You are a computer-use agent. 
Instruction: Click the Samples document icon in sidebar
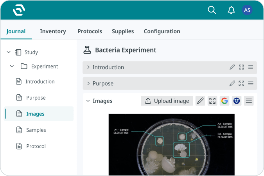pos(19,130)
